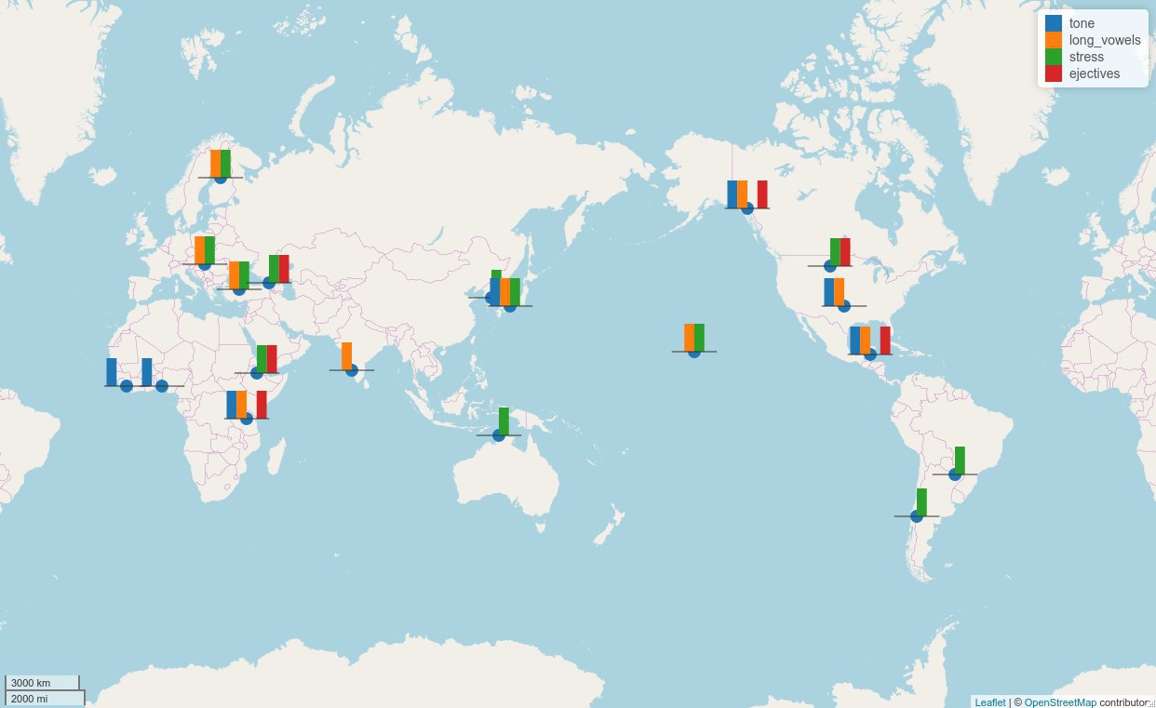This screenshot has width=1156, height=708.
Task: Open the marker in northern Australia
Action: click(499, 434)
